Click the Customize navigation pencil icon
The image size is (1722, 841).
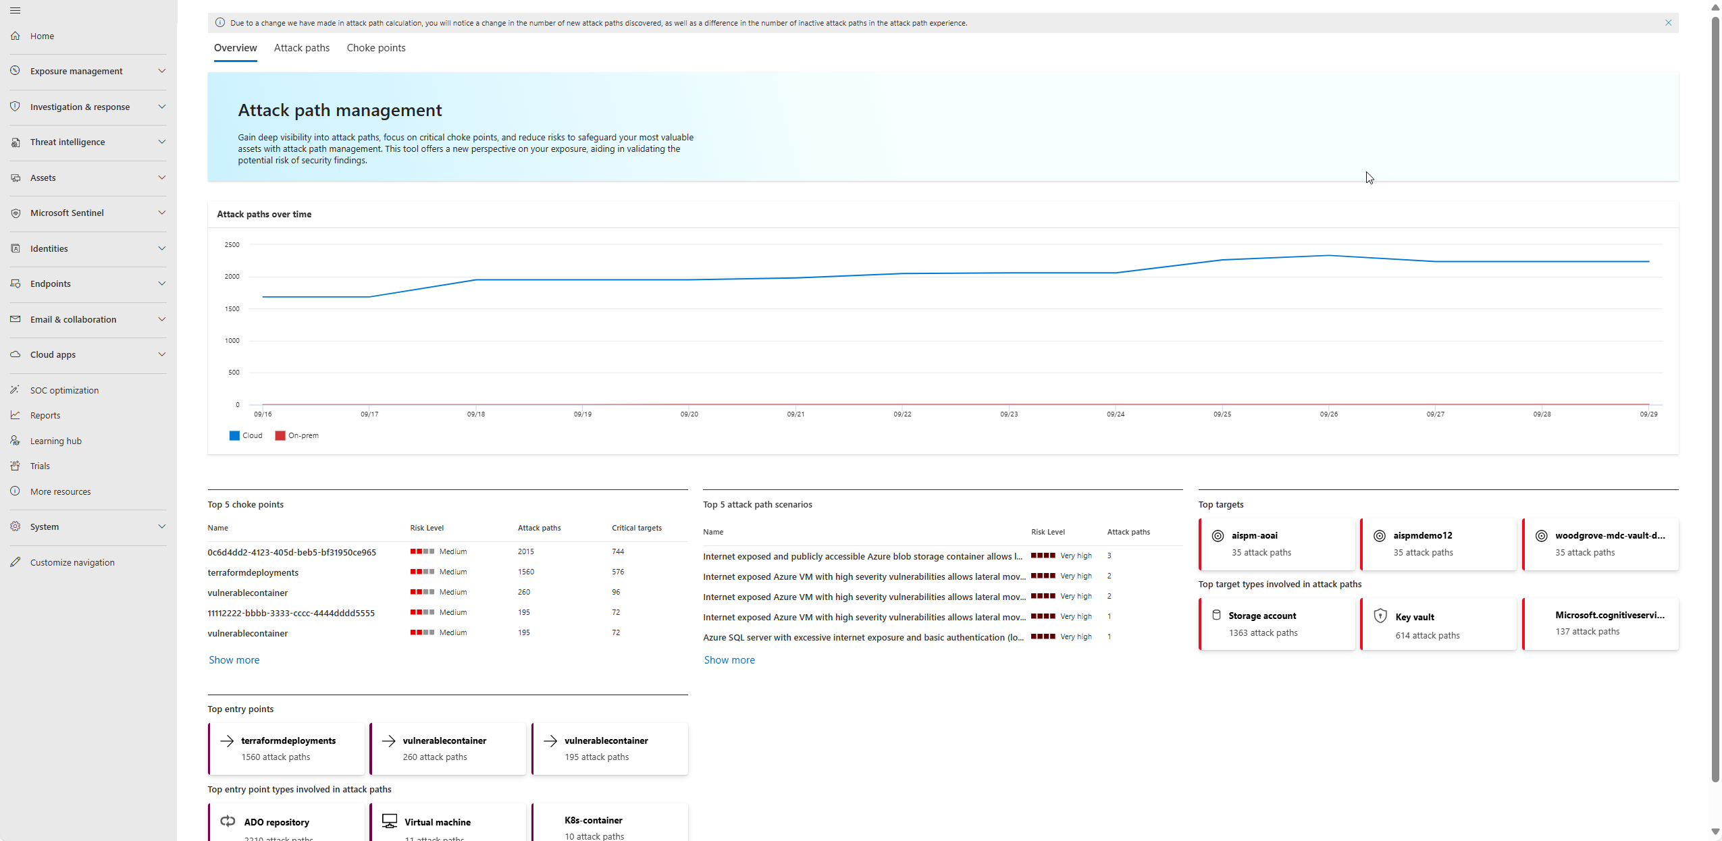coord(15,562)
